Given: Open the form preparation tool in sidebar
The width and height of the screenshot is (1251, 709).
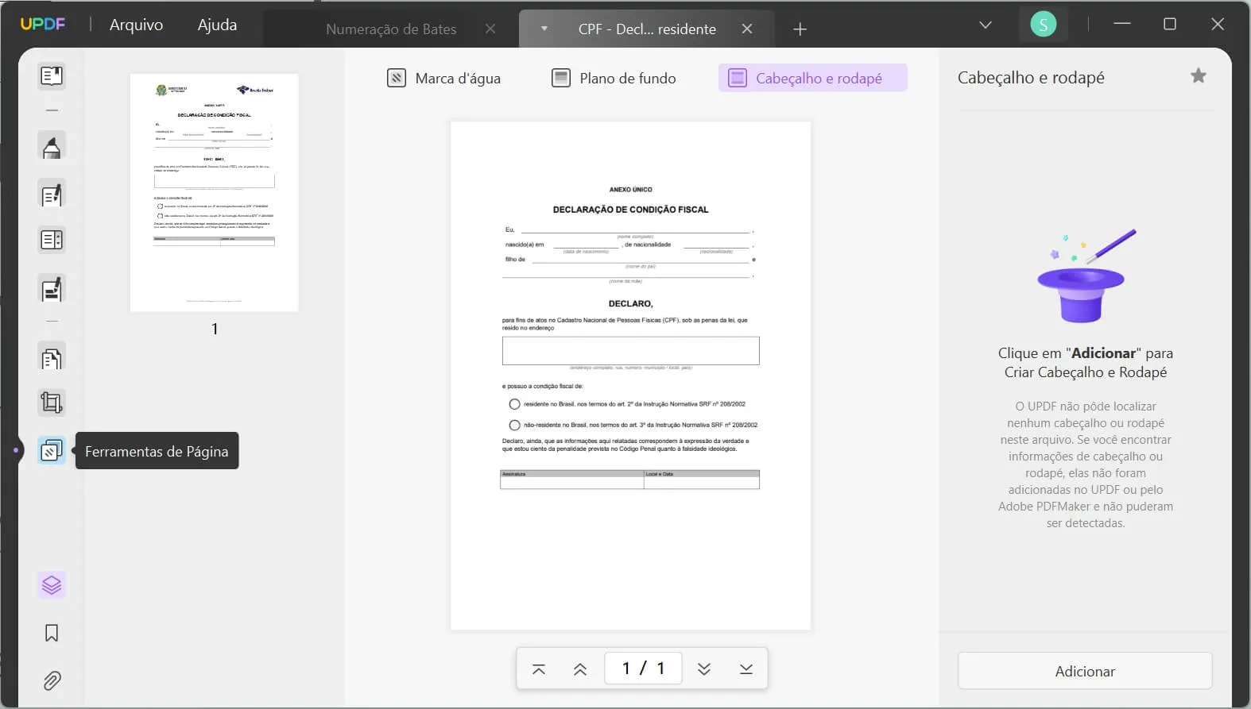Looking at the screenshot, I should pos(52,240).
